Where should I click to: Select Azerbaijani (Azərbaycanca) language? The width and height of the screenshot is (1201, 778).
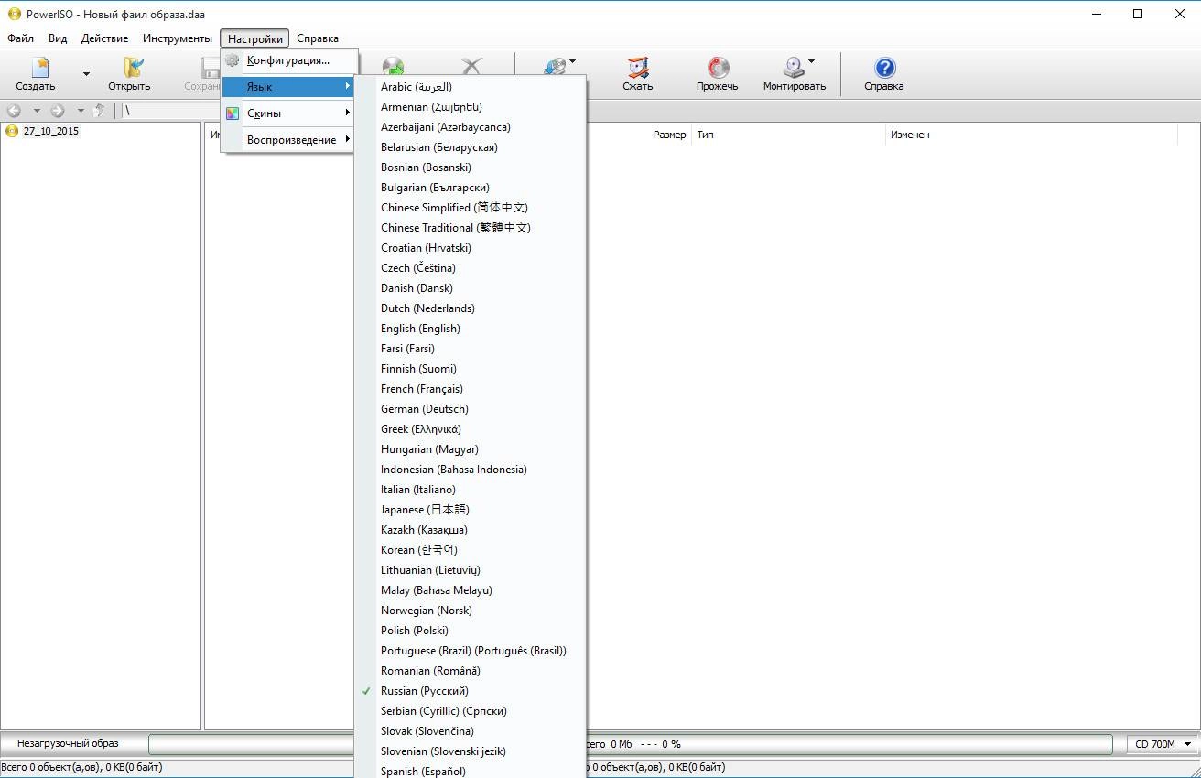pos(470,127)
